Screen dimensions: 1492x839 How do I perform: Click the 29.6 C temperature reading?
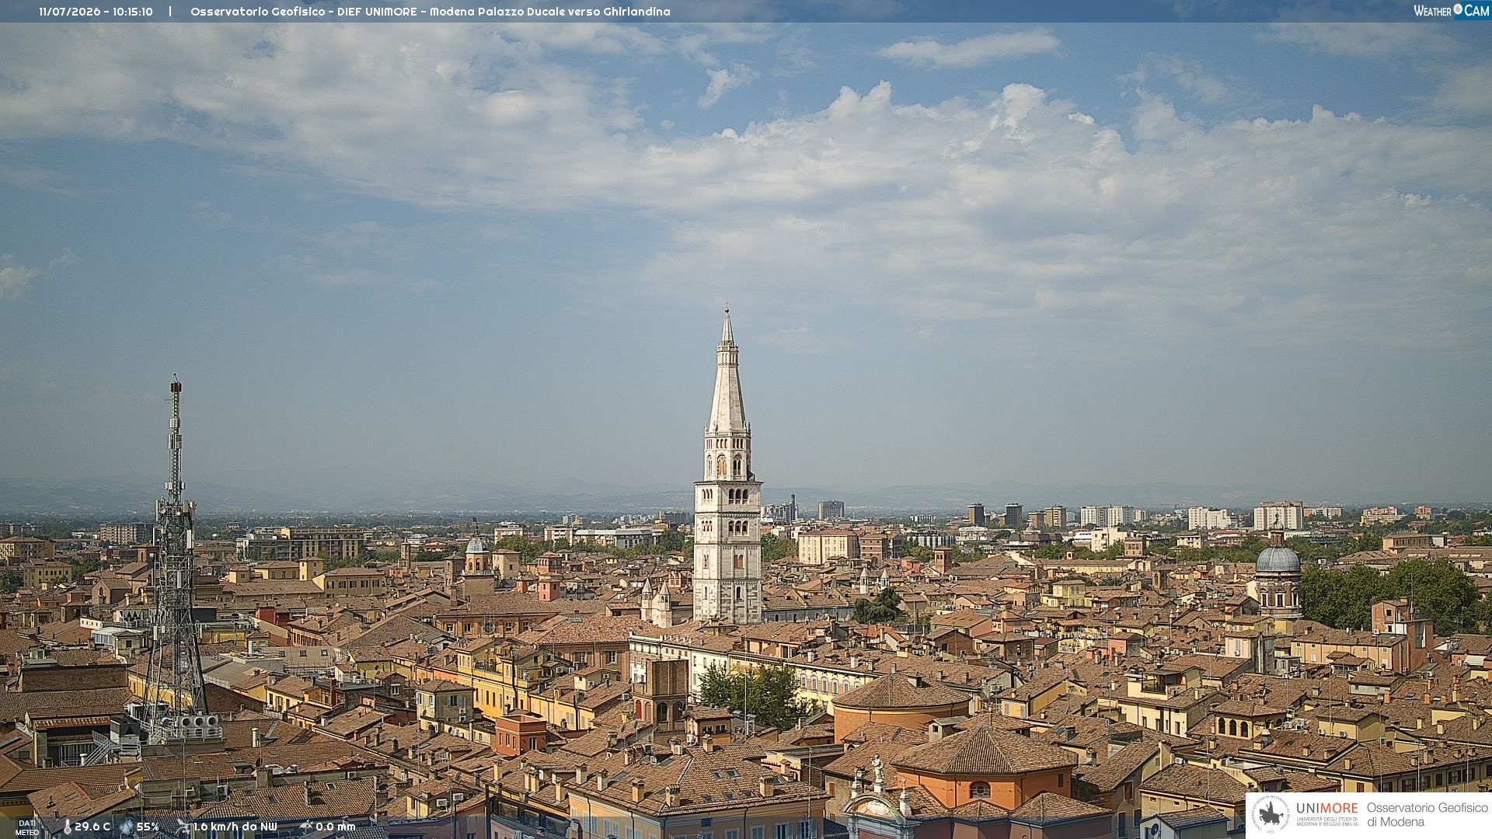(x=92, y=827)
